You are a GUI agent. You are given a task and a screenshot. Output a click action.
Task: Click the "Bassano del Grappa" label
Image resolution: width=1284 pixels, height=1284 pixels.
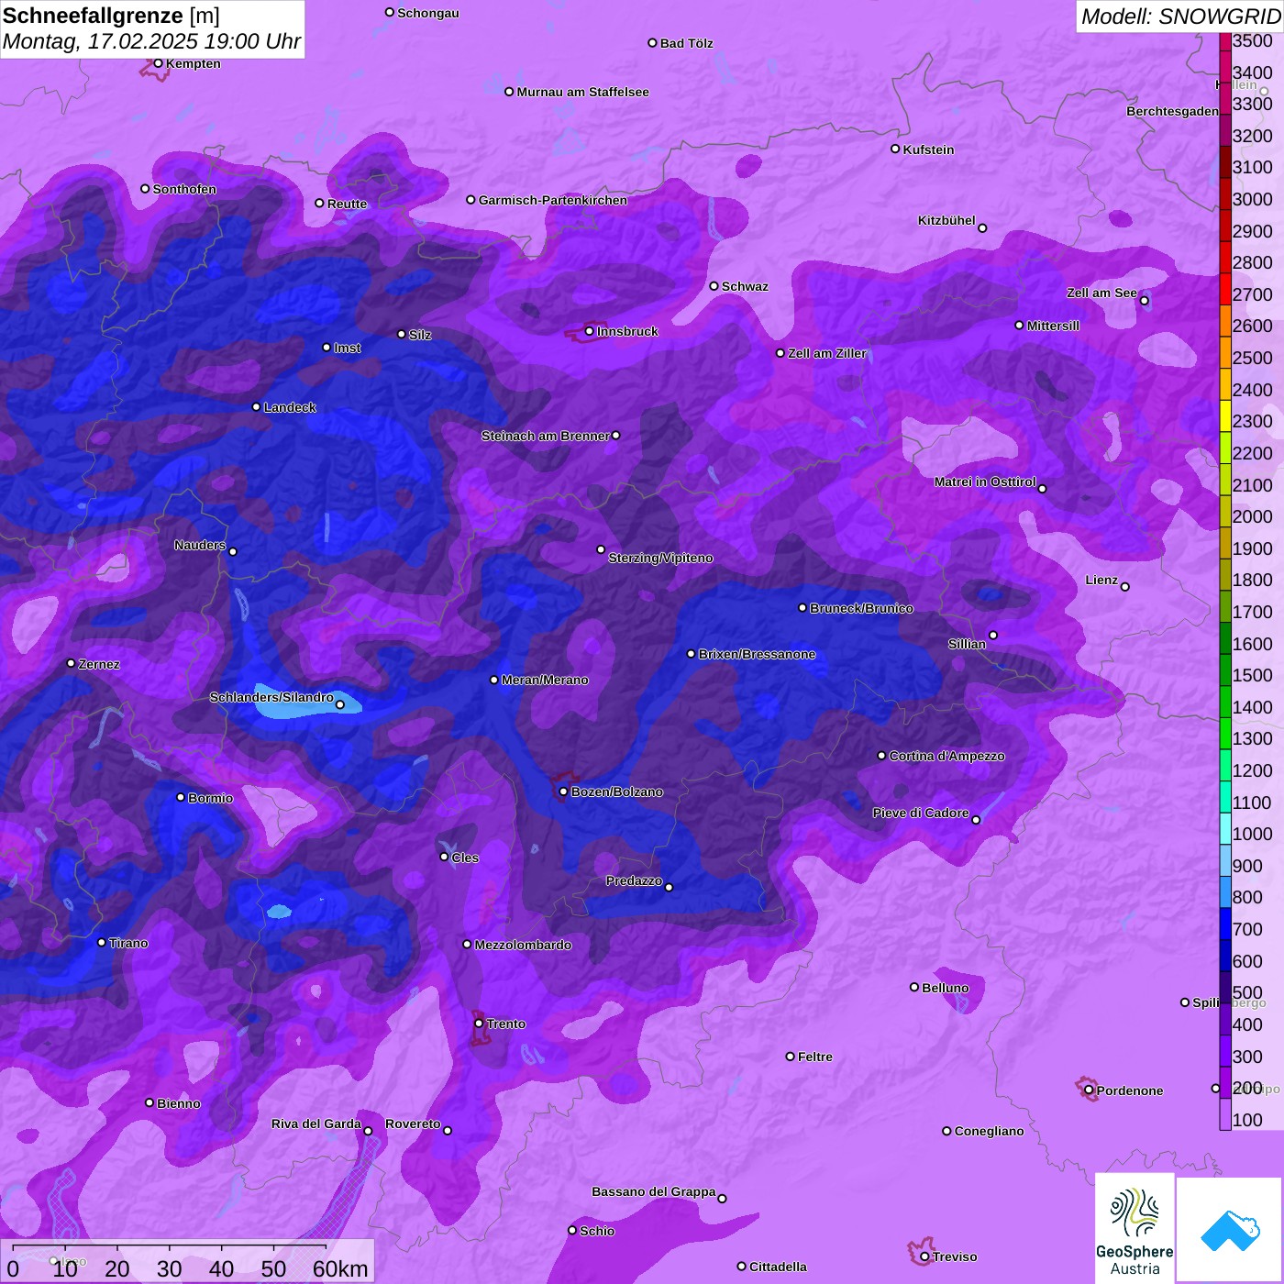pos(654,1191)
